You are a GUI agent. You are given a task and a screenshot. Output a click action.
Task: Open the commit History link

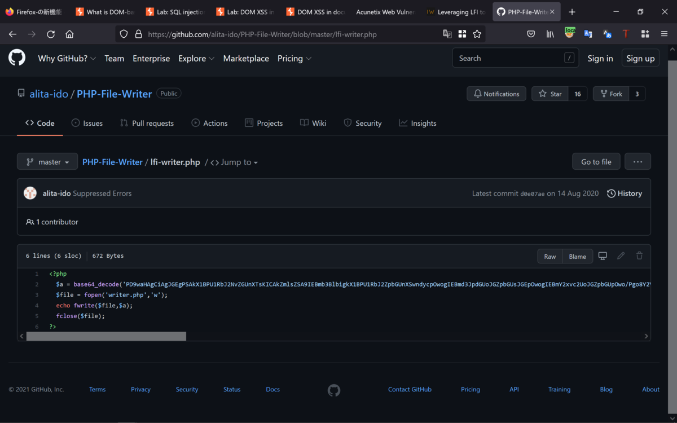625,193
